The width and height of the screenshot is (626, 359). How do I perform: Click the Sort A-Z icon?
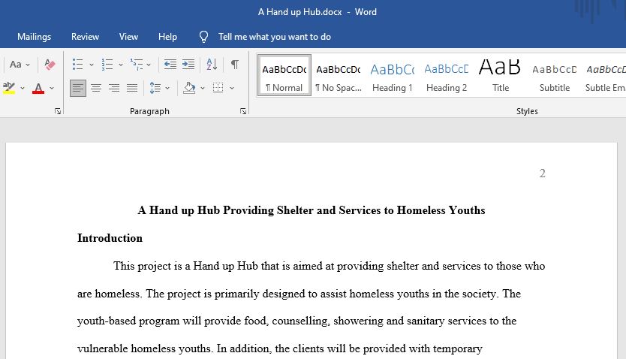212,65
